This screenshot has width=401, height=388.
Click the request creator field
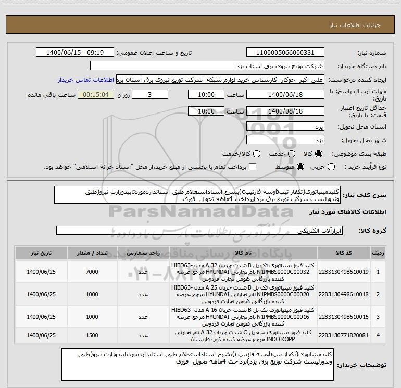click(x=220, y=80)
